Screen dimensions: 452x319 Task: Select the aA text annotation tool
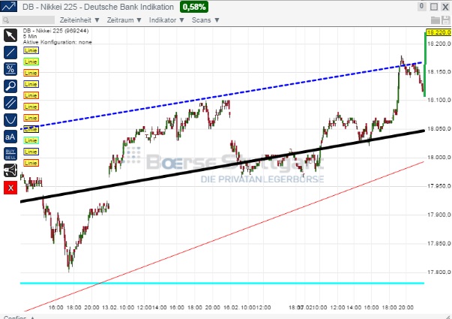click(x=10, y=137)
